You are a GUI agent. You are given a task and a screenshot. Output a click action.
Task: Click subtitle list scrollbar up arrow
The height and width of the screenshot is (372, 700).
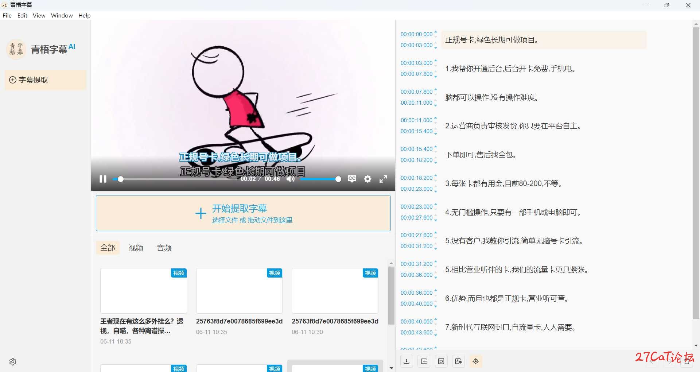click(696, 24)
